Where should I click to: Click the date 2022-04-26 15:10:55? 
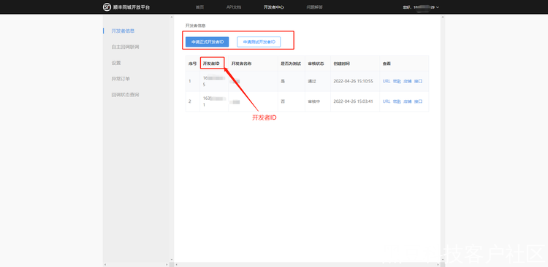pos(354,81)
